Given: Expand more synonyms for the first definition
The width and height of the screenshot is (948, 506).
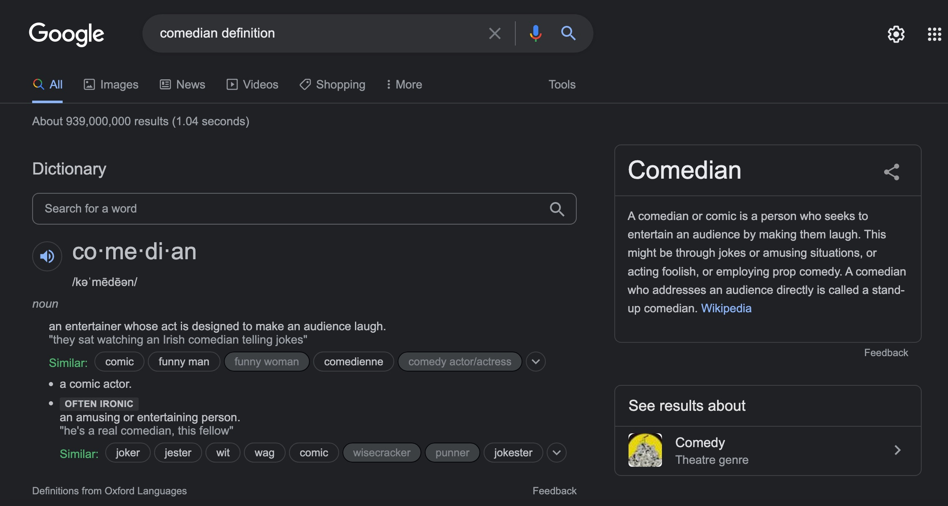Looking at the screenshot, I should tap(535, 362).
